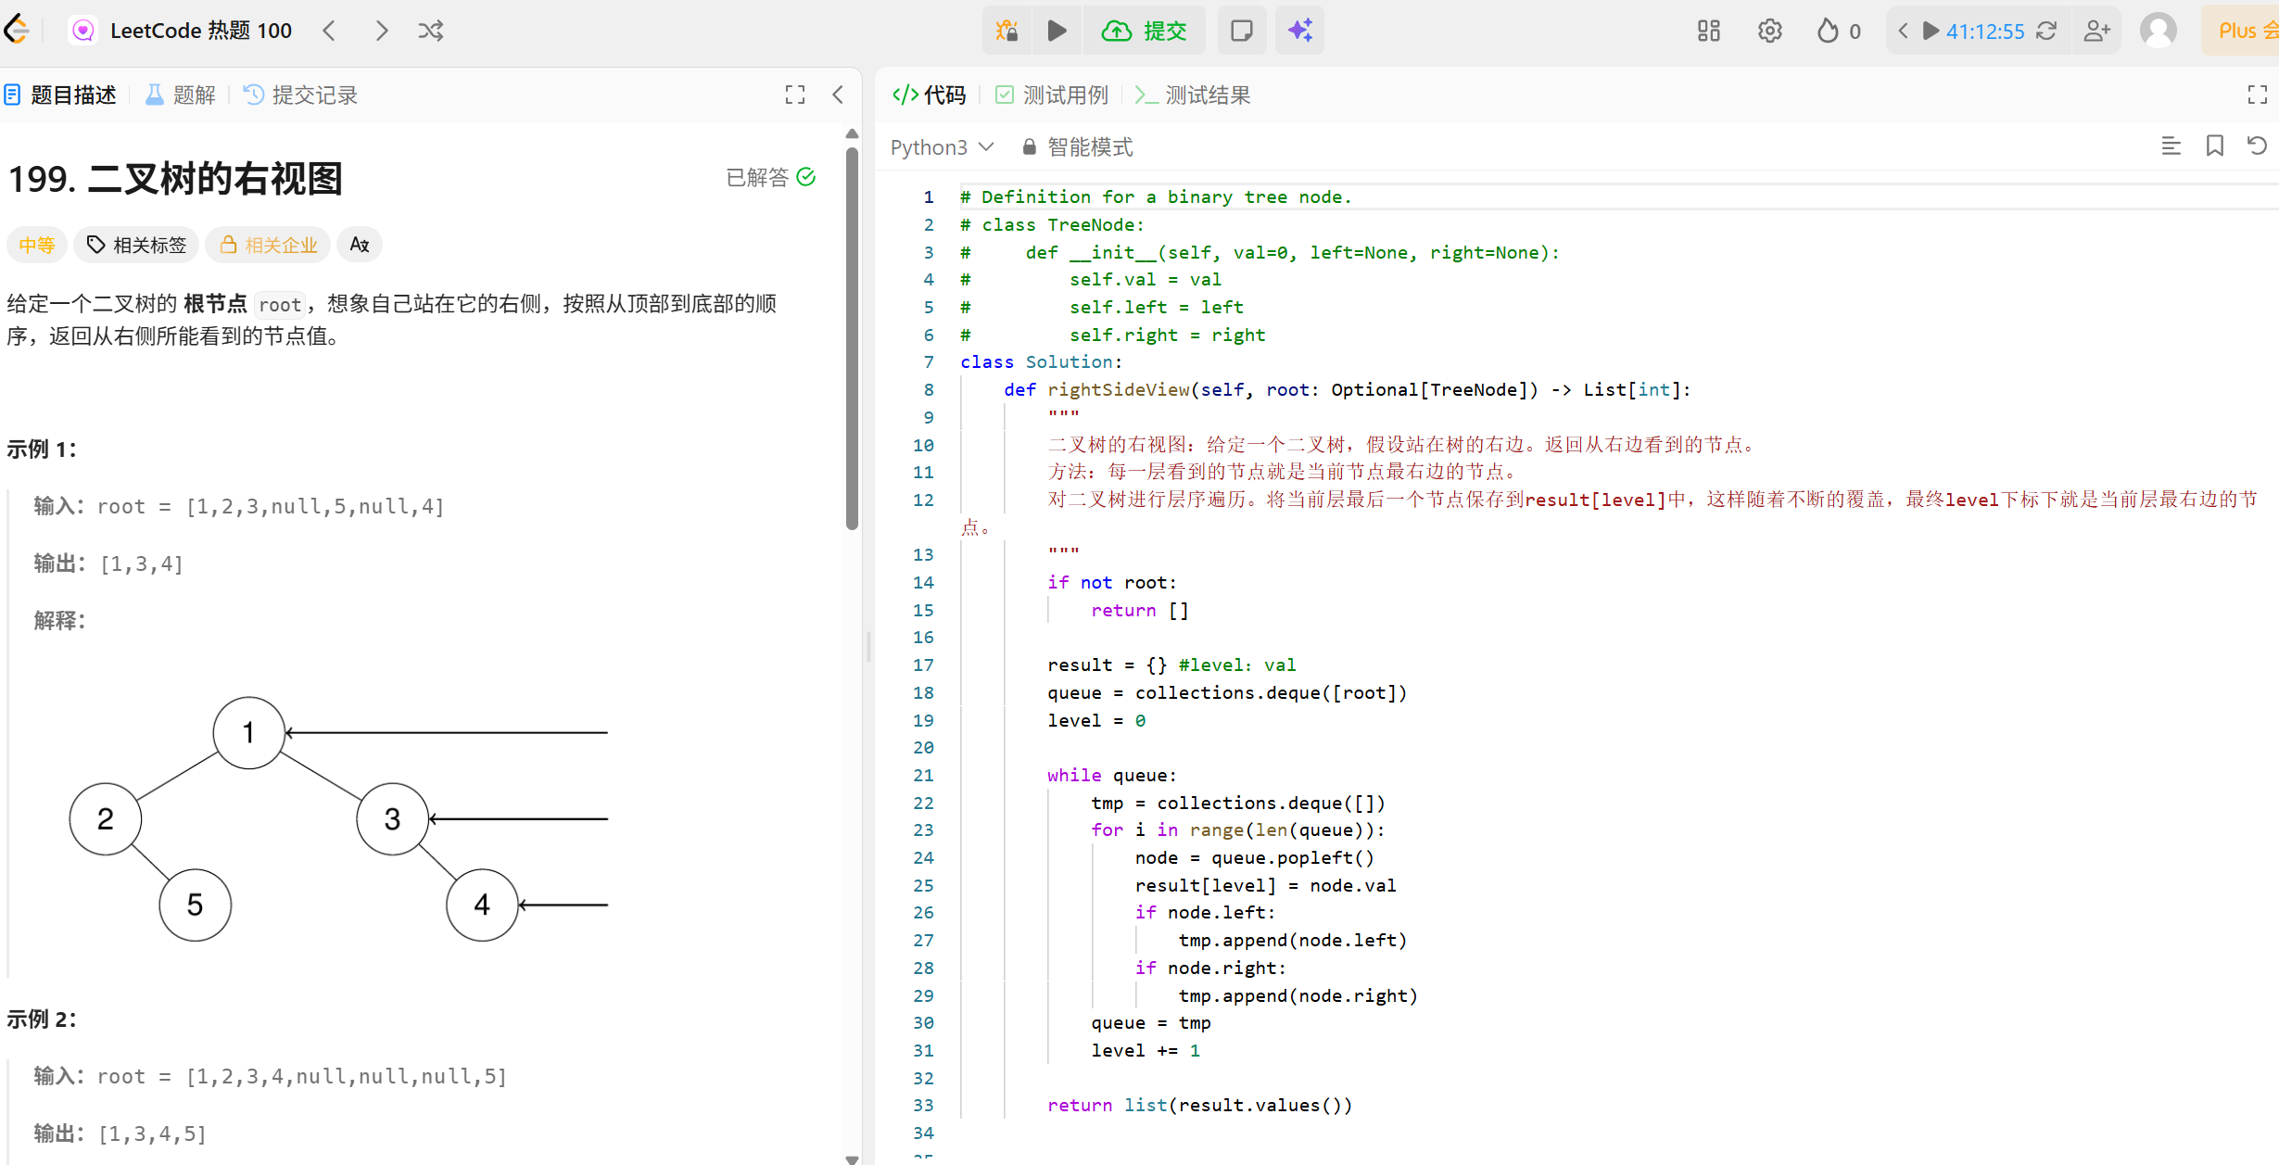The image size is (2279, 1165).
Task: Collapse the problem description panel chevron
Action: click(x=838, y=95)
